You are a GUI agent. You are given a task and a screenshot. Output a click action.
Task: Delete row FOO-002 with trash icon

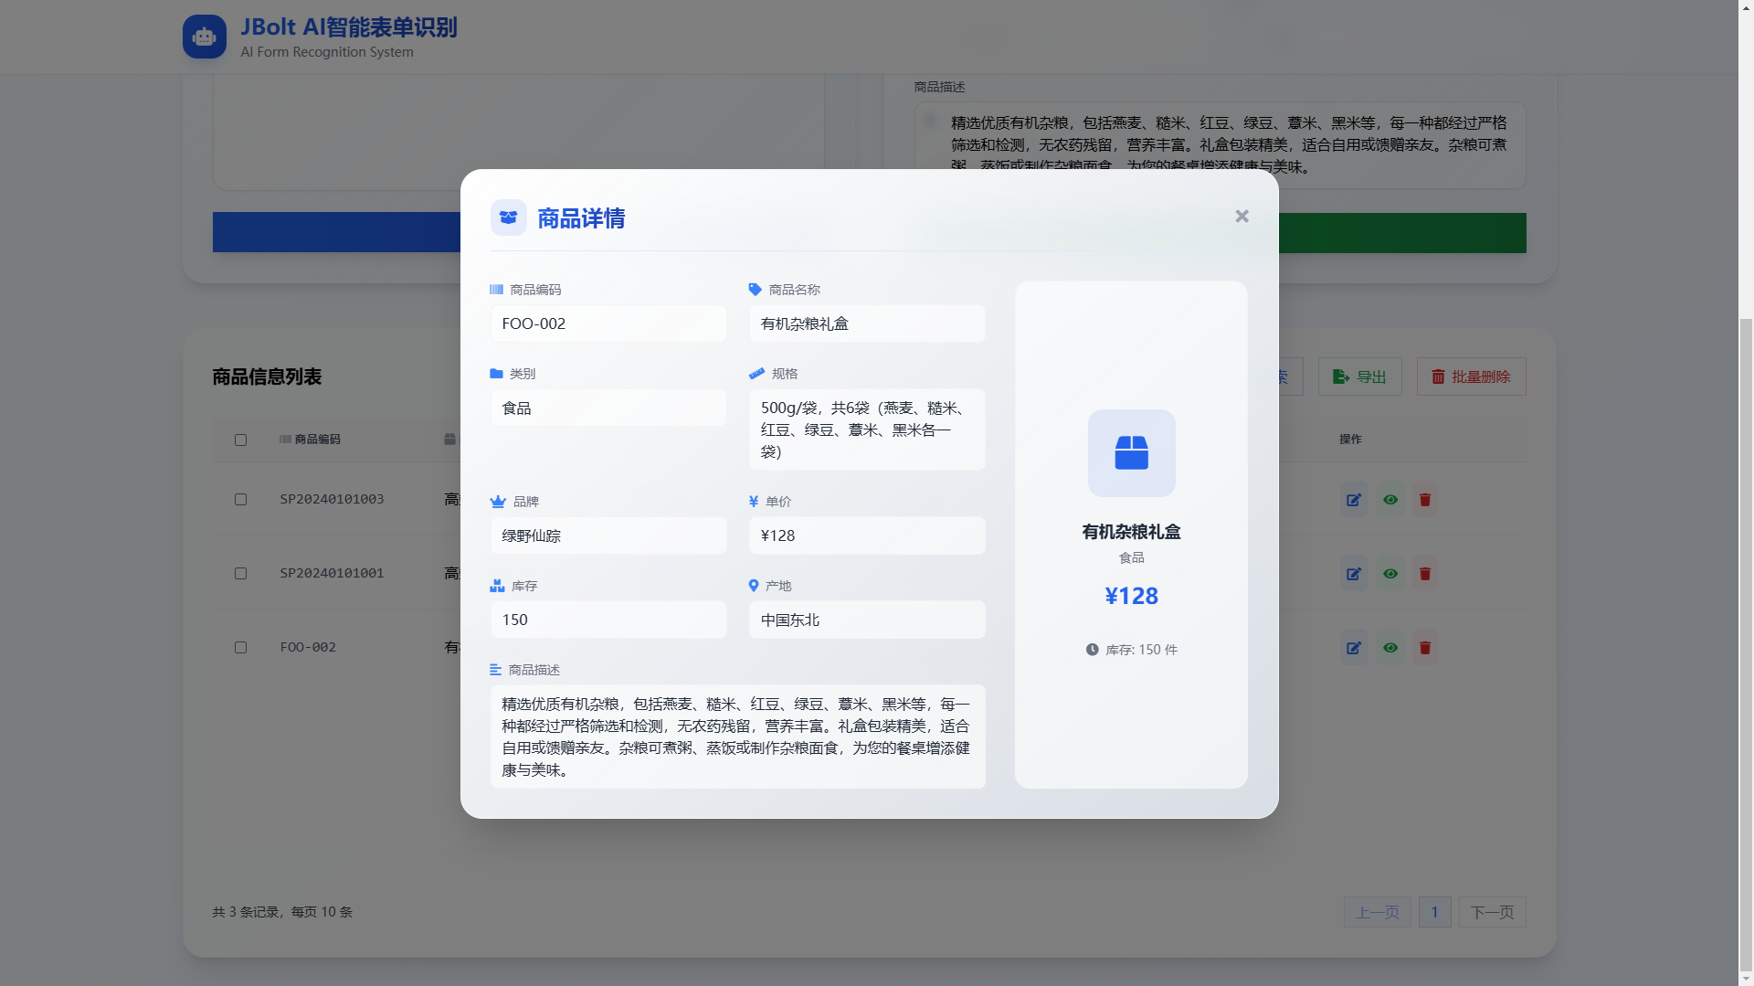coord(1425,648)
